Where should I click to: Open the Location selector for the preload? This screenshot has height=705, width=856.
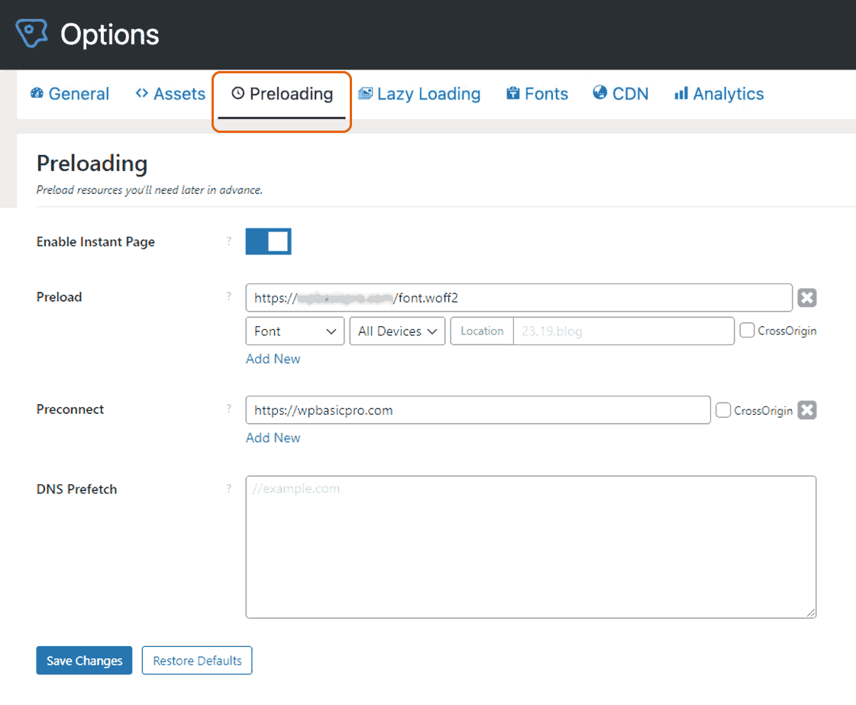click(481, 331)
